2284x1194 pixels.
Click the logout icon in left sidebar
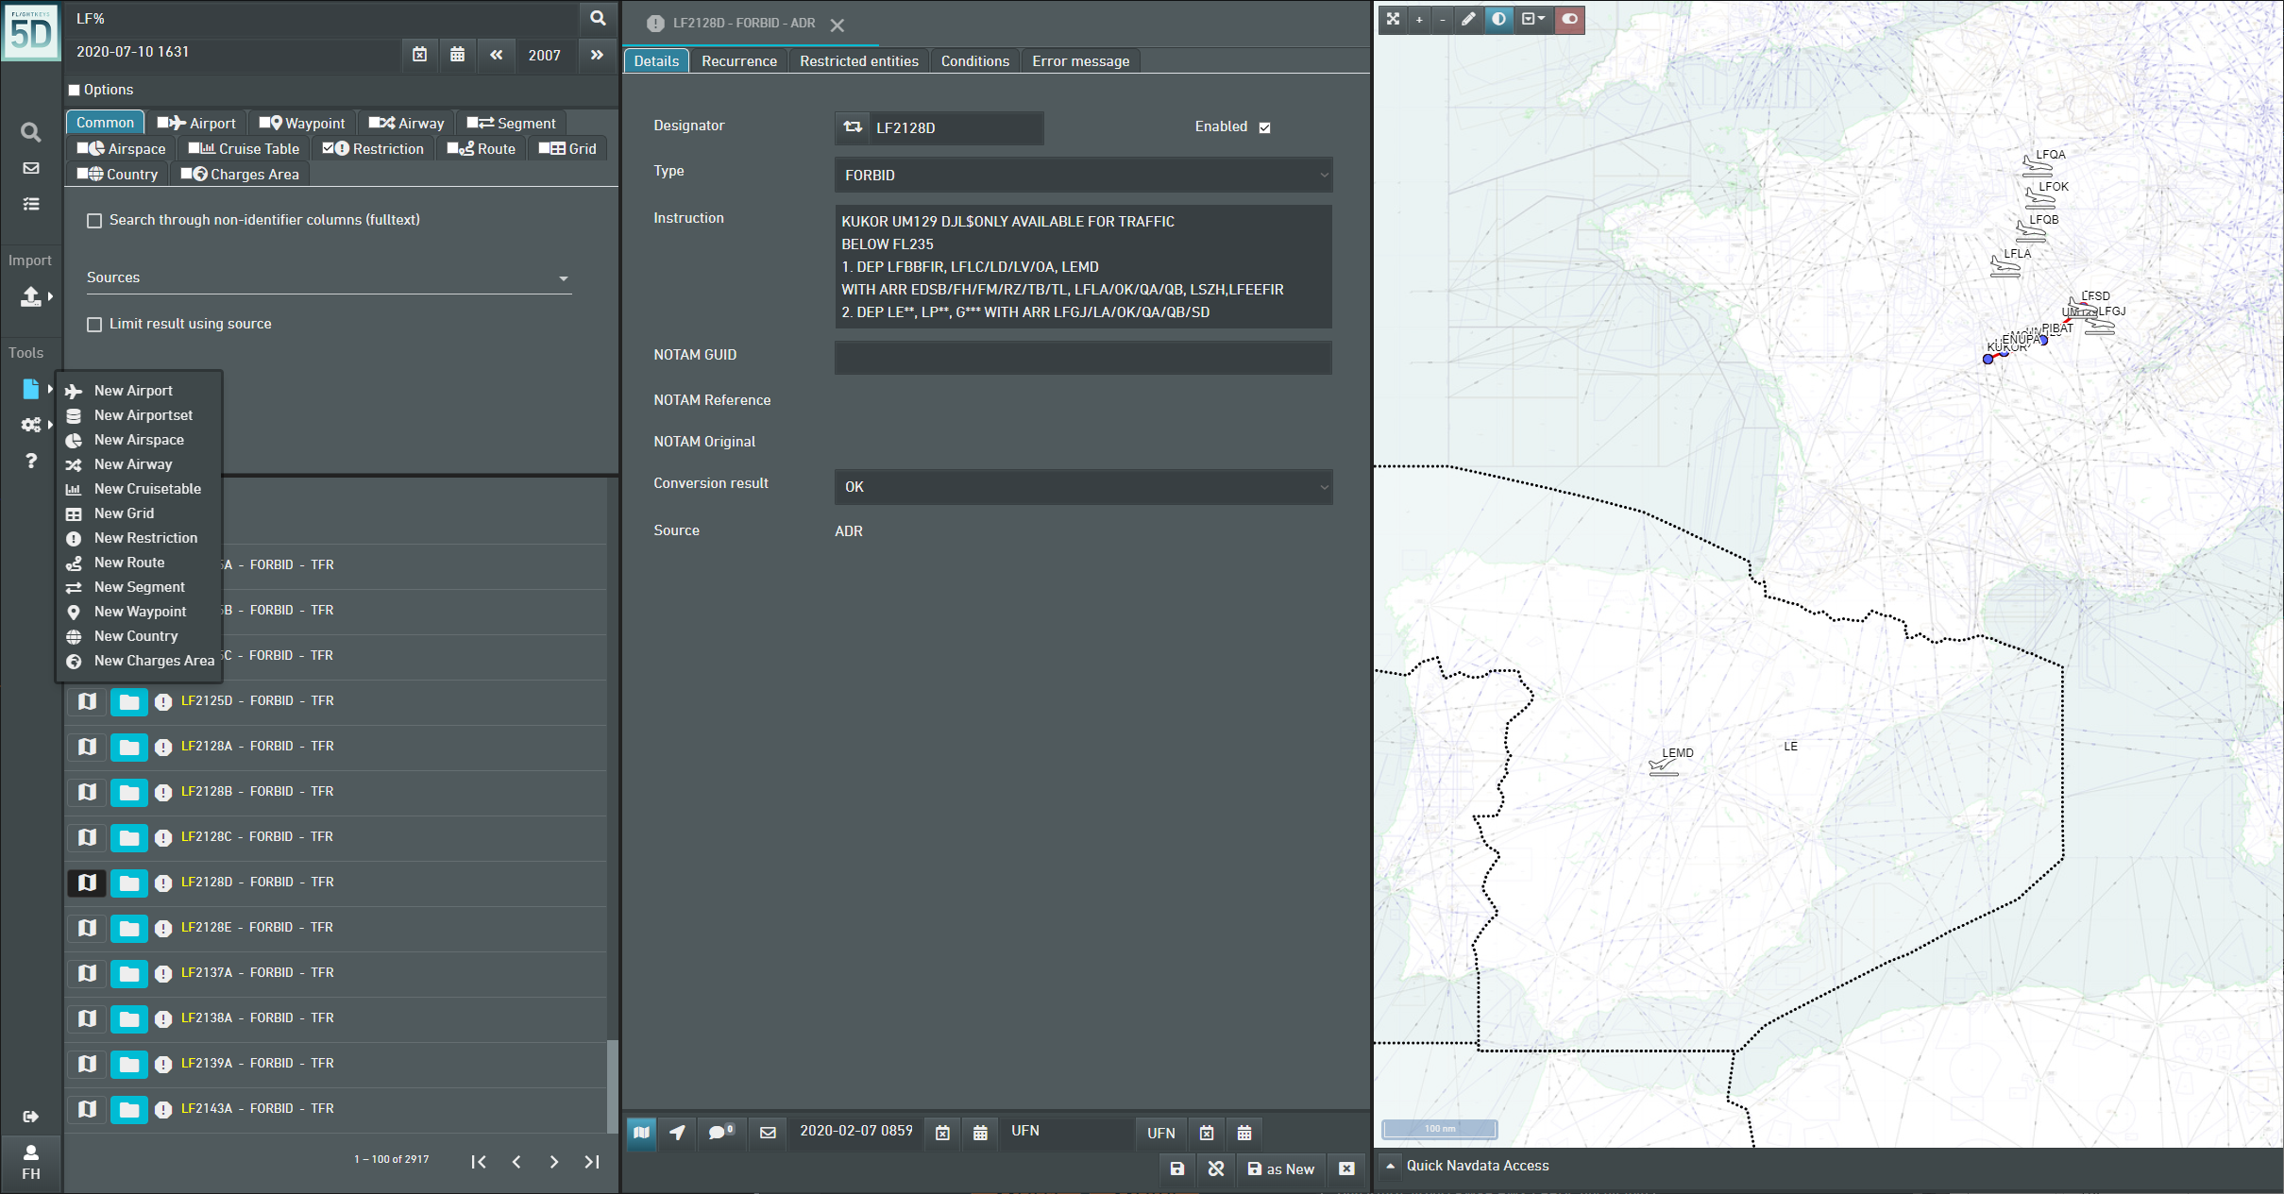coord(30,1117)
